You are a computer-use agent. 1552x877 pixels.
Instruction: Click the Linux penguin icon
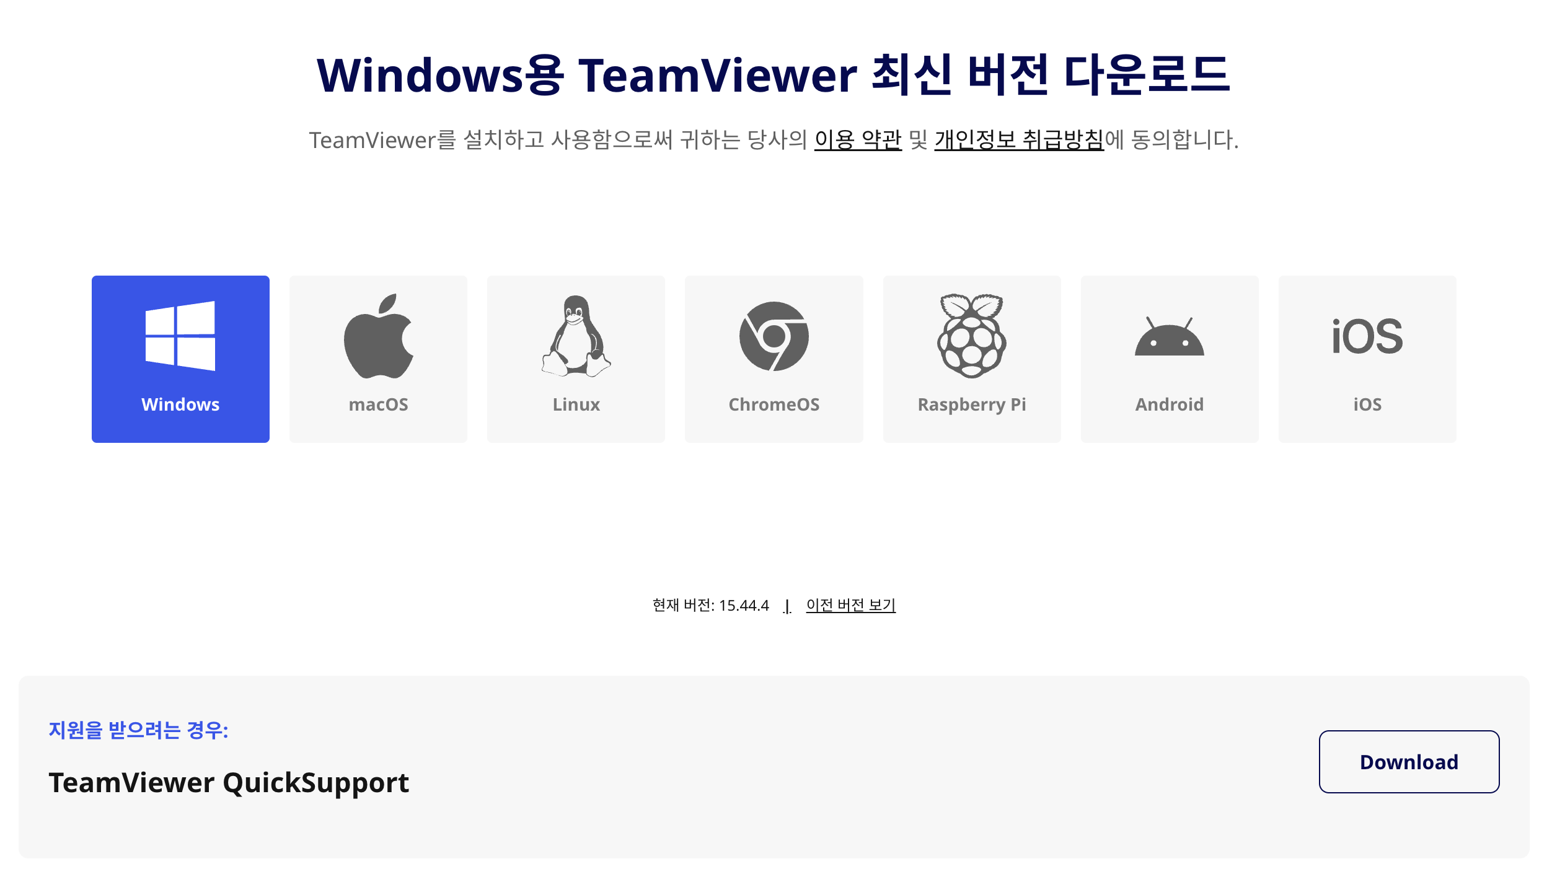point(576,336)
